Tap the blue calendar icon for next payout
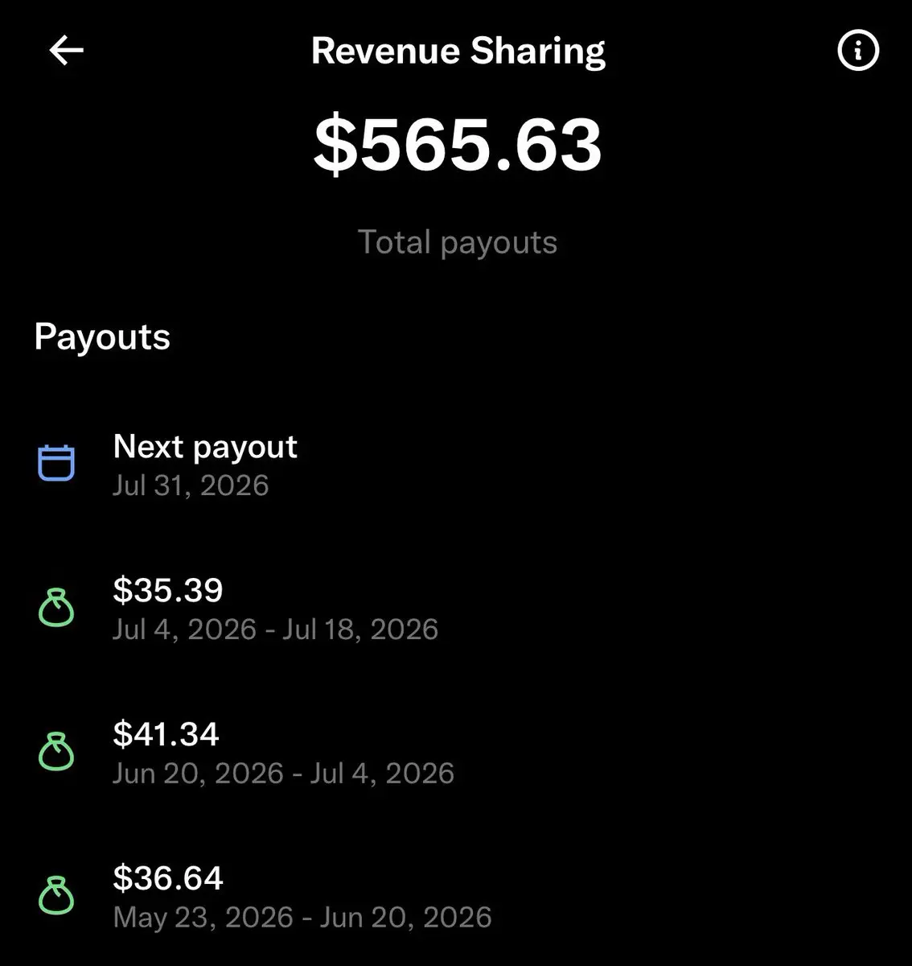Screen dimensions: 912x966 tap(56, 463)
